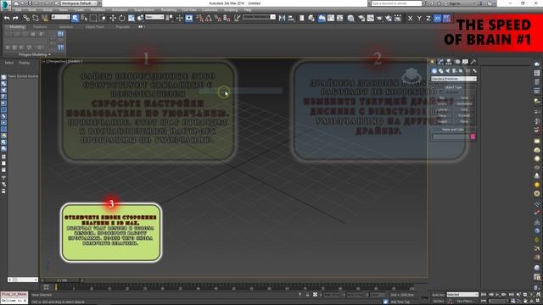Open the Mirror tool
543x305 pixels.
(x=283, y=18)
